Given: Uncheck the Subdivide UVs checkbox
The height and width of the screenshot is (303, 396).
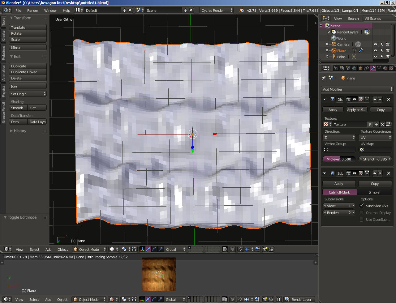Looking at the screenshot, I should pos(362,206).
